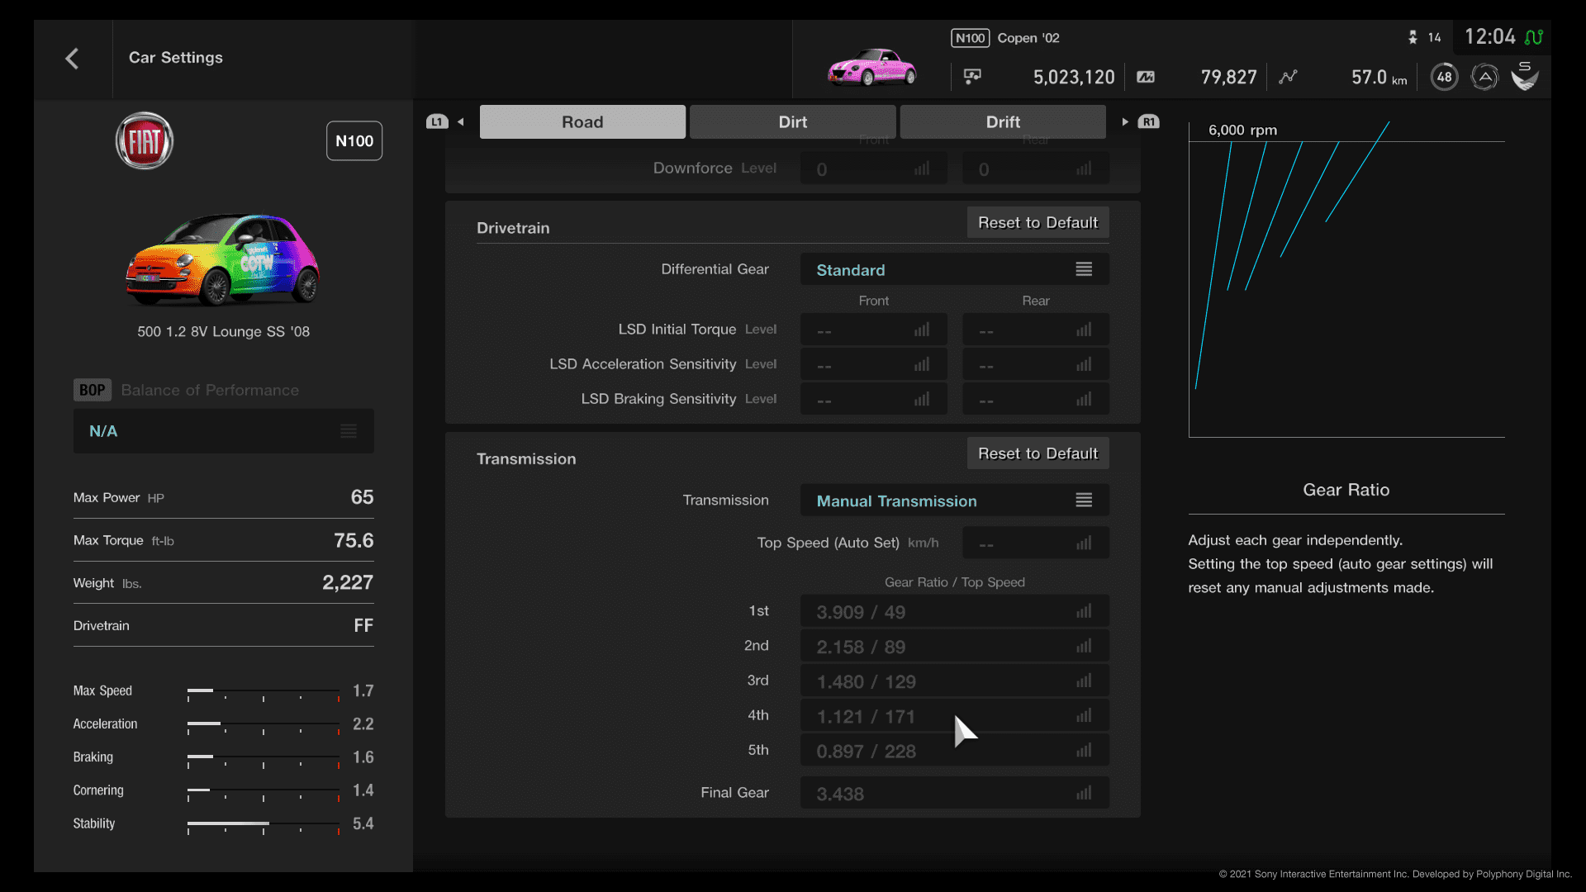Click the L1 previous tab icon
The image size is (1586, 892).
(x=437, y=122)
